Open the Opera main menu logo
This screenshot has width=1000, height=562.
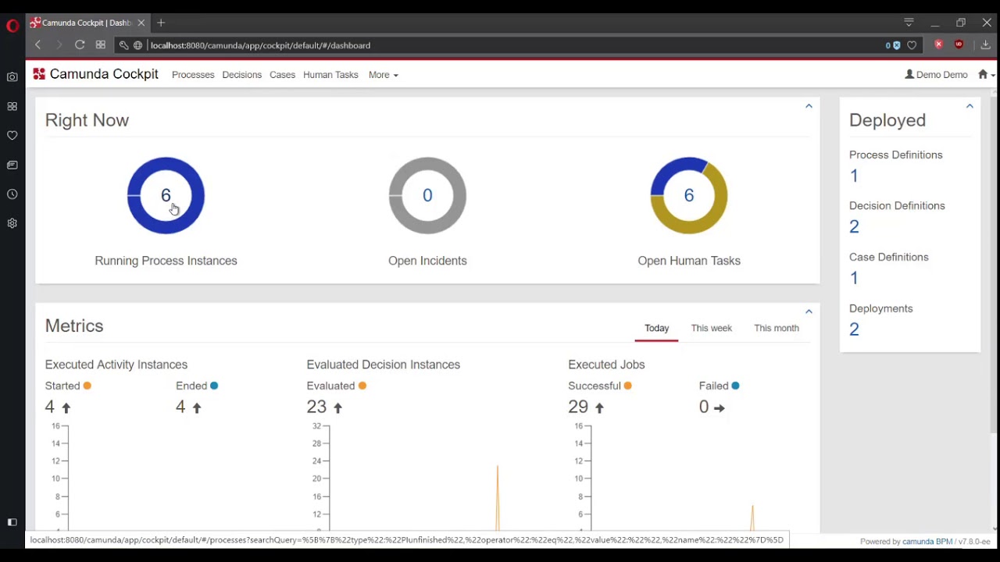(12, 25)
